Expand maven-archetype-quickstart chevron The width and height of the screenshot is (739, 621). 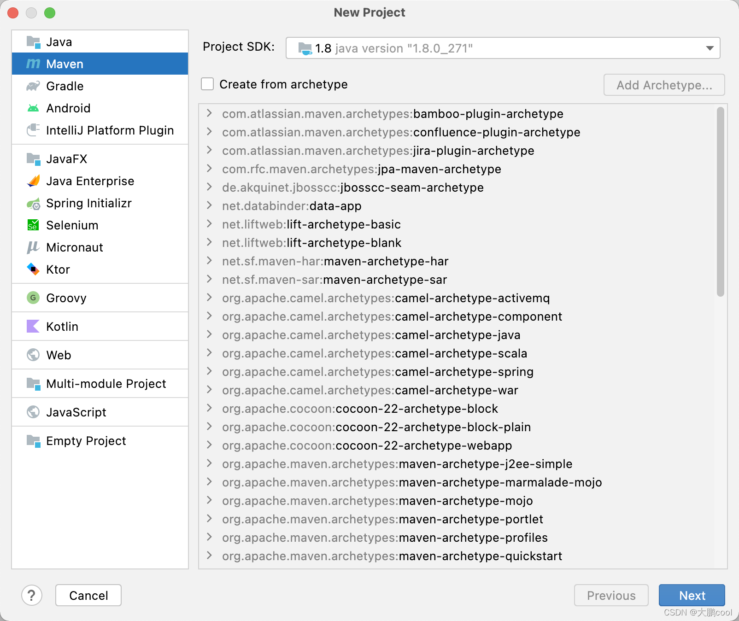point(210,556)
